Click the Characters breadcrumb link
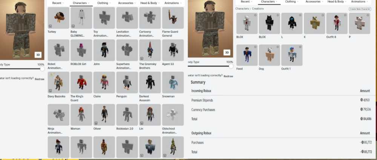Image resolution: width=377 pixels, height=160 pixels. point(242,9)
